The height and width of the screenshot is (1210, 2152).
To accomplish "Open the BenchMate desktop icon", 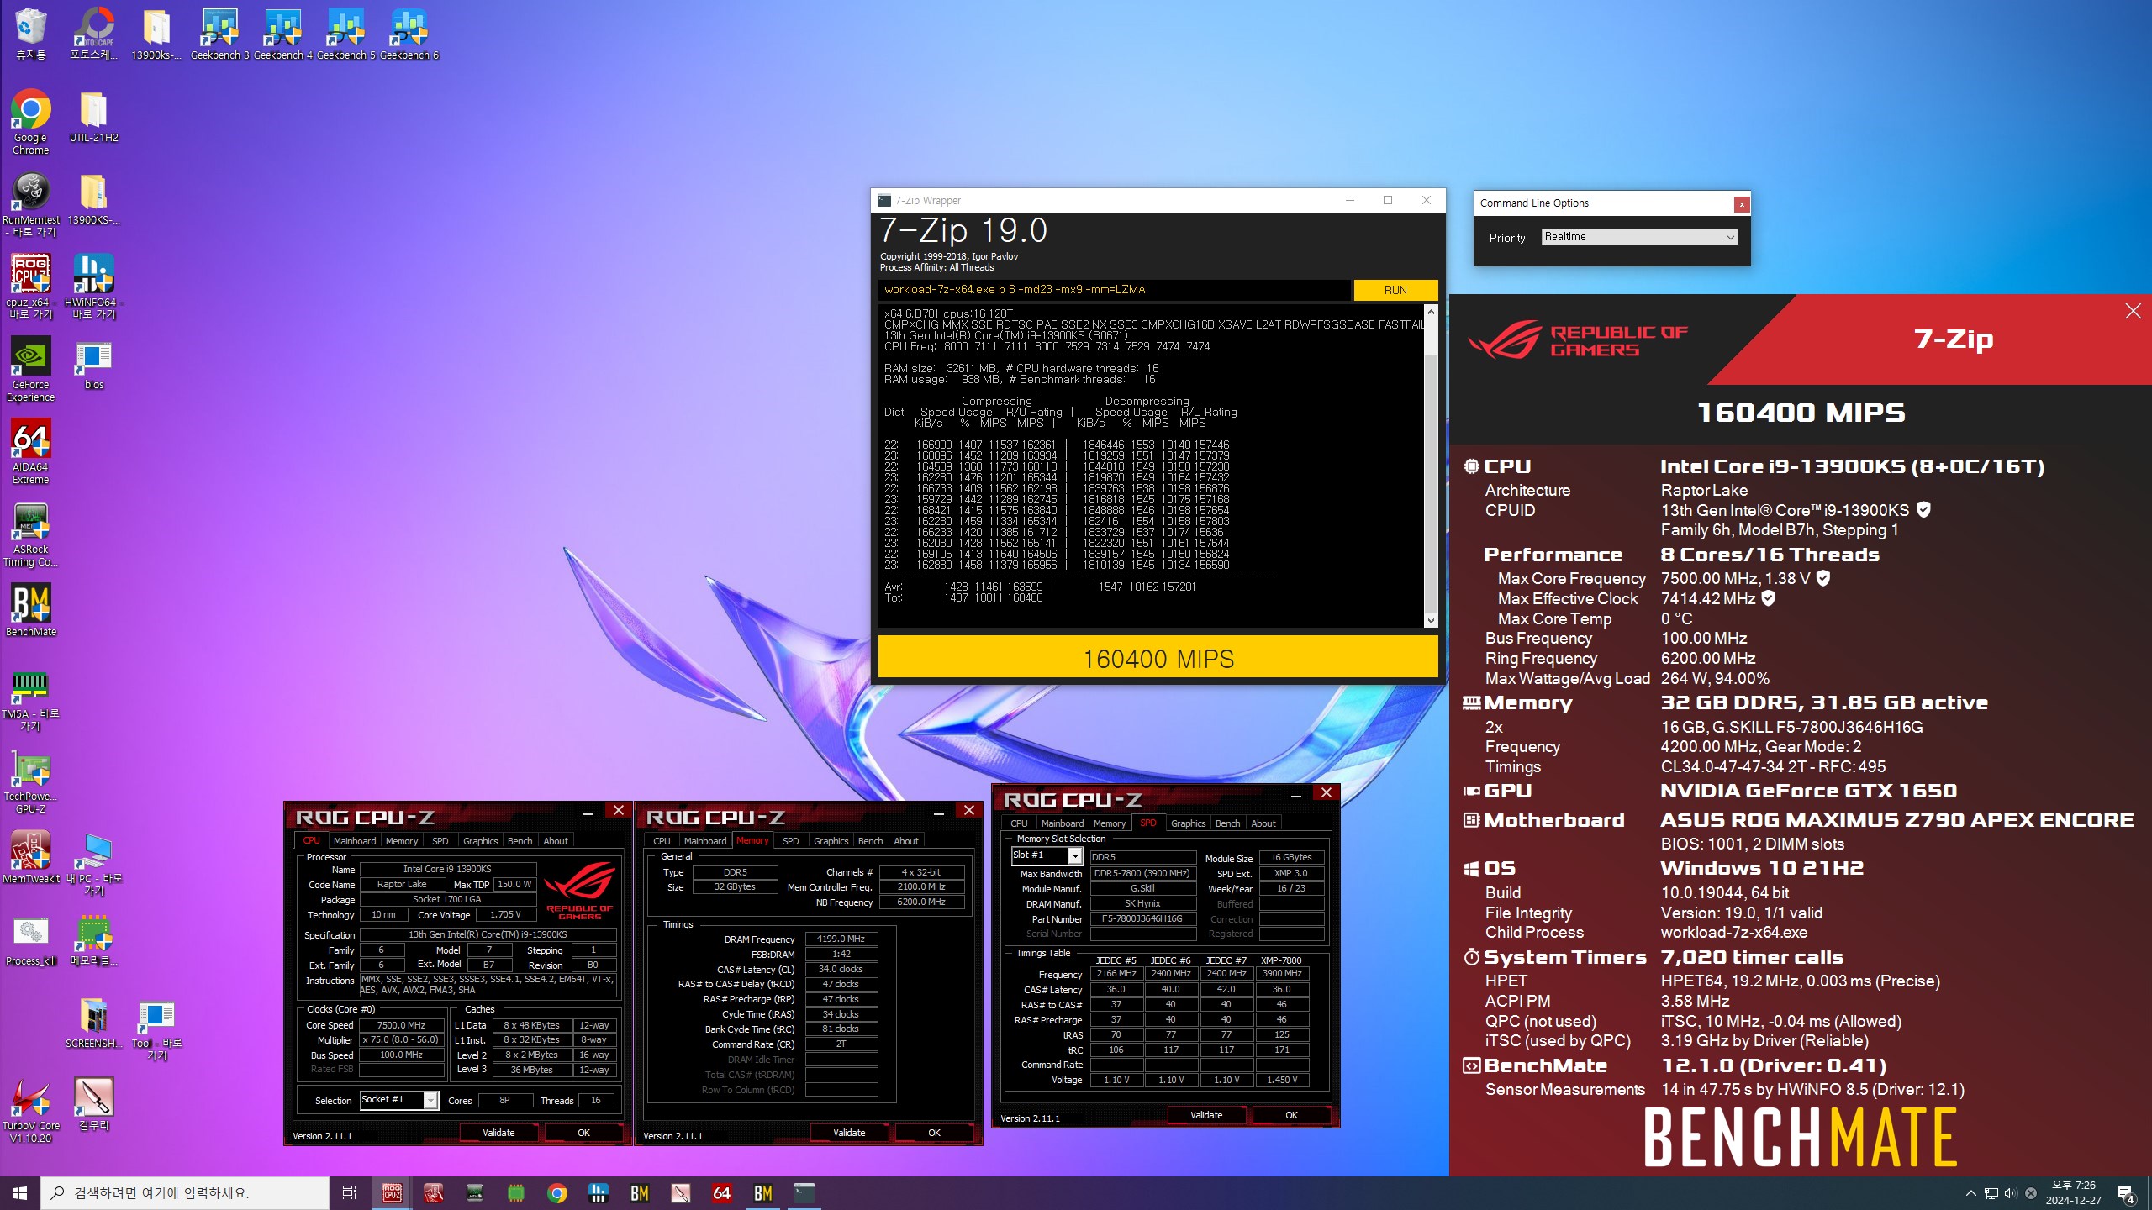I will (x=31, y=610).
